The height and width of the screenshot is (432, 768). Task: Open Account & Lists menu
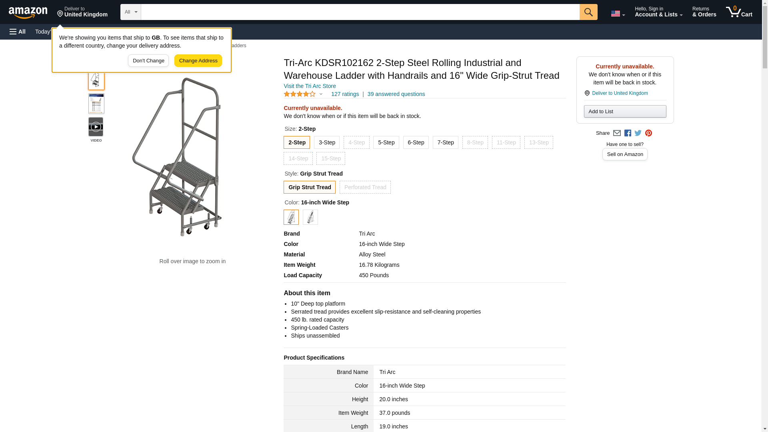tap(658, 12)
